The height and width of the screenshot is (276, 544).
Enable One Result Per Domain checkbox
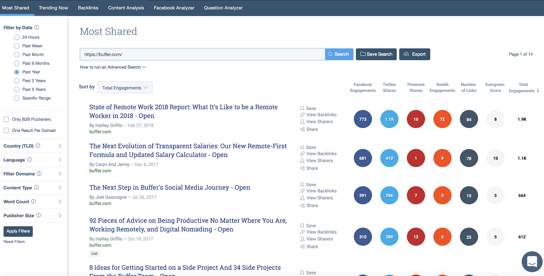click(x=6, y=130)
